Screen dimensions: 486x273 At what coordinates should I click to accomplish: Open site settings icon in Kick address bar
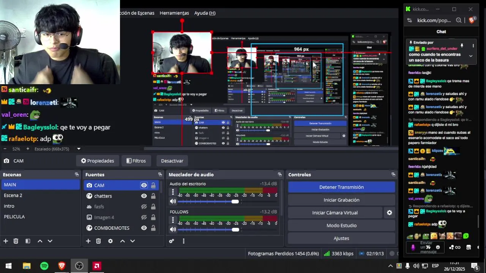point(409,20)
